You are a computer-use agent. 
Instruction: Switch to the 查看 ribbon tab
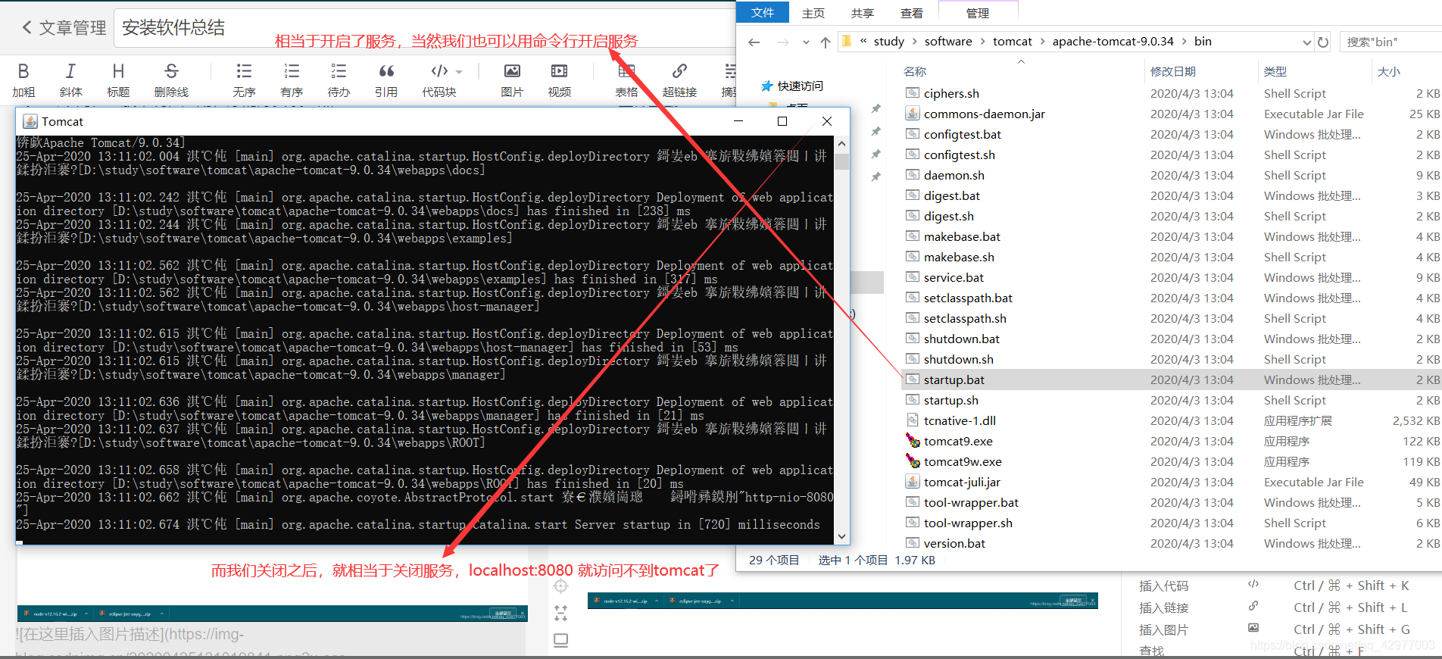tap(911, 13)
